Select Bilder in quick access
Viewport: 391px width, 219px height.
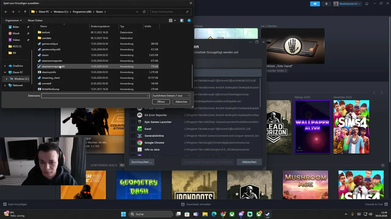pos(16,27)
